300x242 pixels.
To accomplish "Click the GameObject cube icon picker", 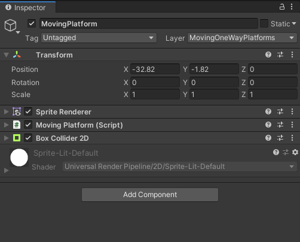I will coord(11,26).
